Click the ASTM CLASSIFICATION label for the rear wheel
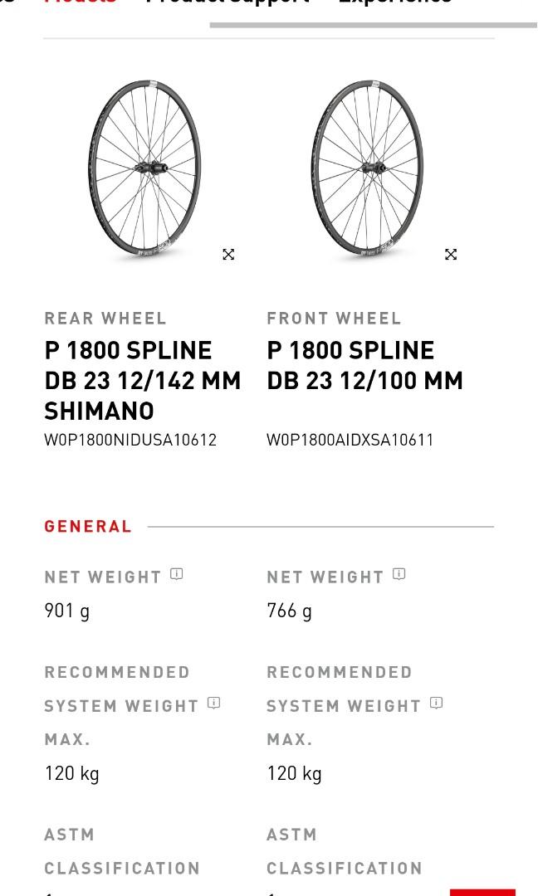 (x=122, y=851)
